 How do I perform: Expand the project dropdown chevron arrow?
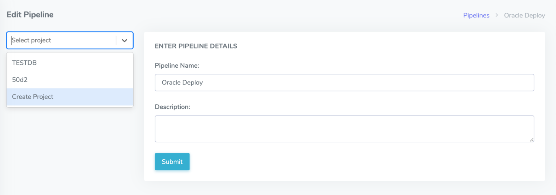tap(124, 40)
